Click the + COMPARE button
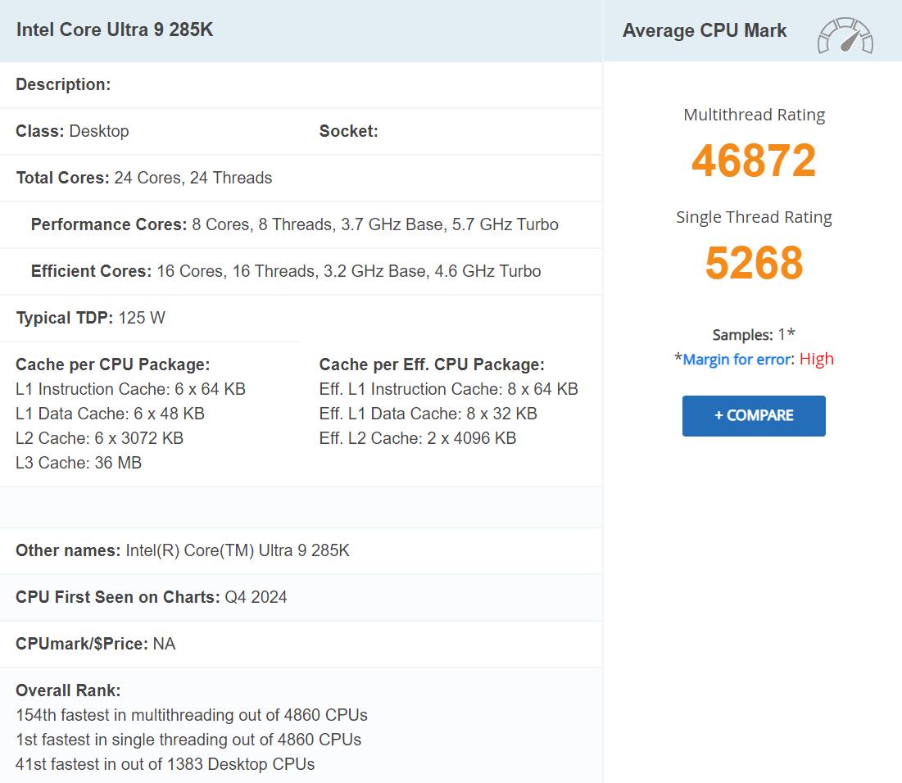Image resolution: width=902 pixels, height=783 pixels. (754, 415)
